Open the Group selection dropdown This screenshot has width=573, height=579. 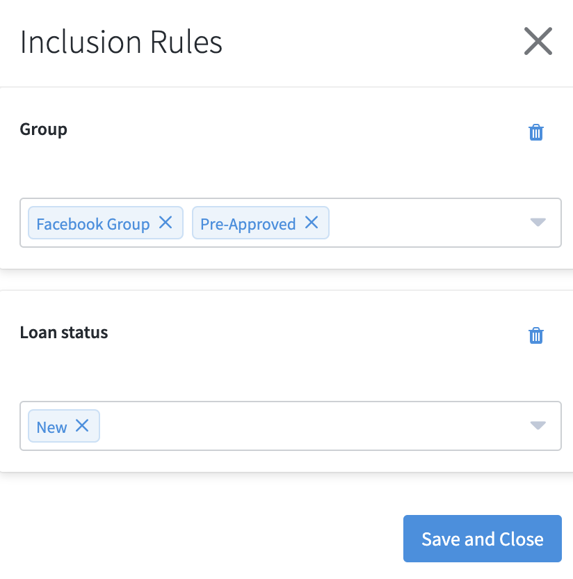[x=537, y=223]
